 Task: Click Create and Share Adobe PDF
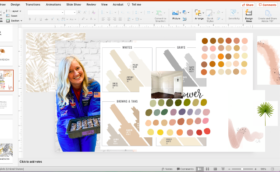pos(267,16)
